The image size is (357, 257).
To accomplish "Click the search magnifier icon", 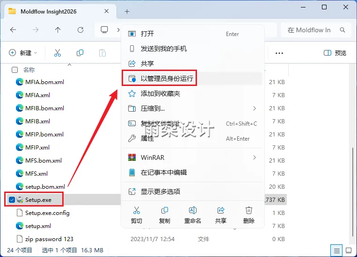I will click(342, 30).
